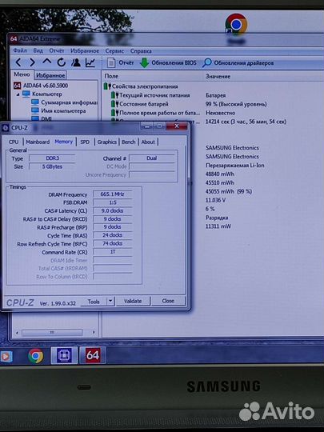The height and width of the screenshot is (432, 324).
Task: Click the Close button in CPU-Z
Action: tap(168, 301)
